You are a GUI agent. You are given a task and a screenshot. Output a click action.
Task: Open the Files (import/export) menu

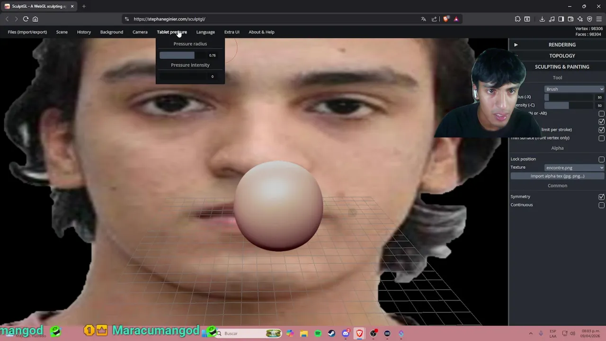(27, 32)
